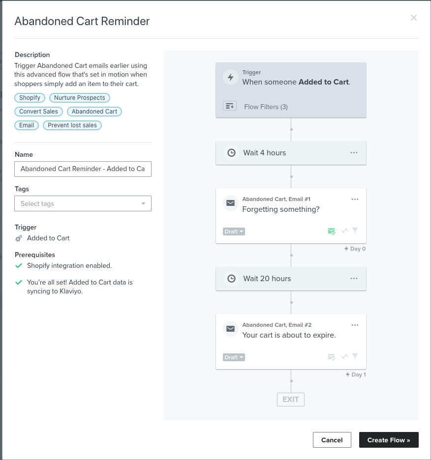
Task: Click the Create Flow button
Action: [389, 440]
